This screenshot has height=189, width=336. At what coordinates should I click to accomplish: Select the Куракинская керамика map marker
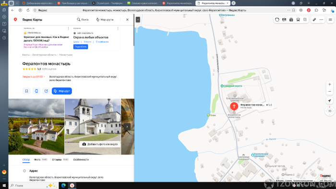point(260,155)
